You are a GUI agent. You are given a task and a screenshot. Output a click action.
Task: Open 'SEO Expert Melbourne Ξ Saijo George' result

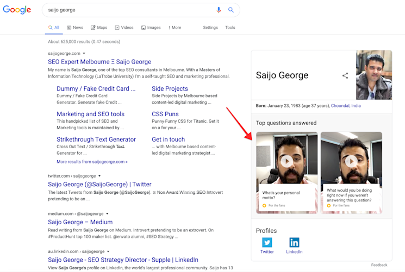[99, 62]
